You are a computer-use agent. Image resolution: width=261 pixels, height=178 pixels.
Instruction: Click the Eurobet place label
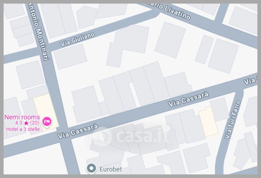coord(111,169)
